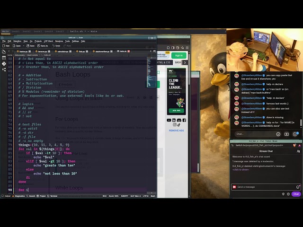Click the Redo toolbar button
The height and width of the screenshot is (227, 303).
pos(67,46)
